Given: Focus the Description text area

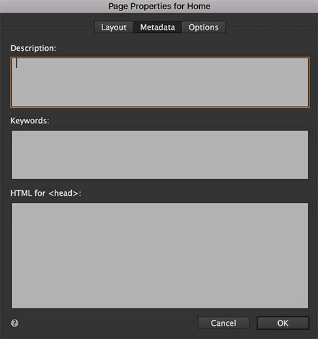Looking at the screenshot, I should coord(160,82).
